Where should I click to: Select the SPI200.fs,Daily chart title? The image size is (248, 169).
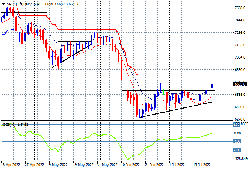(19, 4)
